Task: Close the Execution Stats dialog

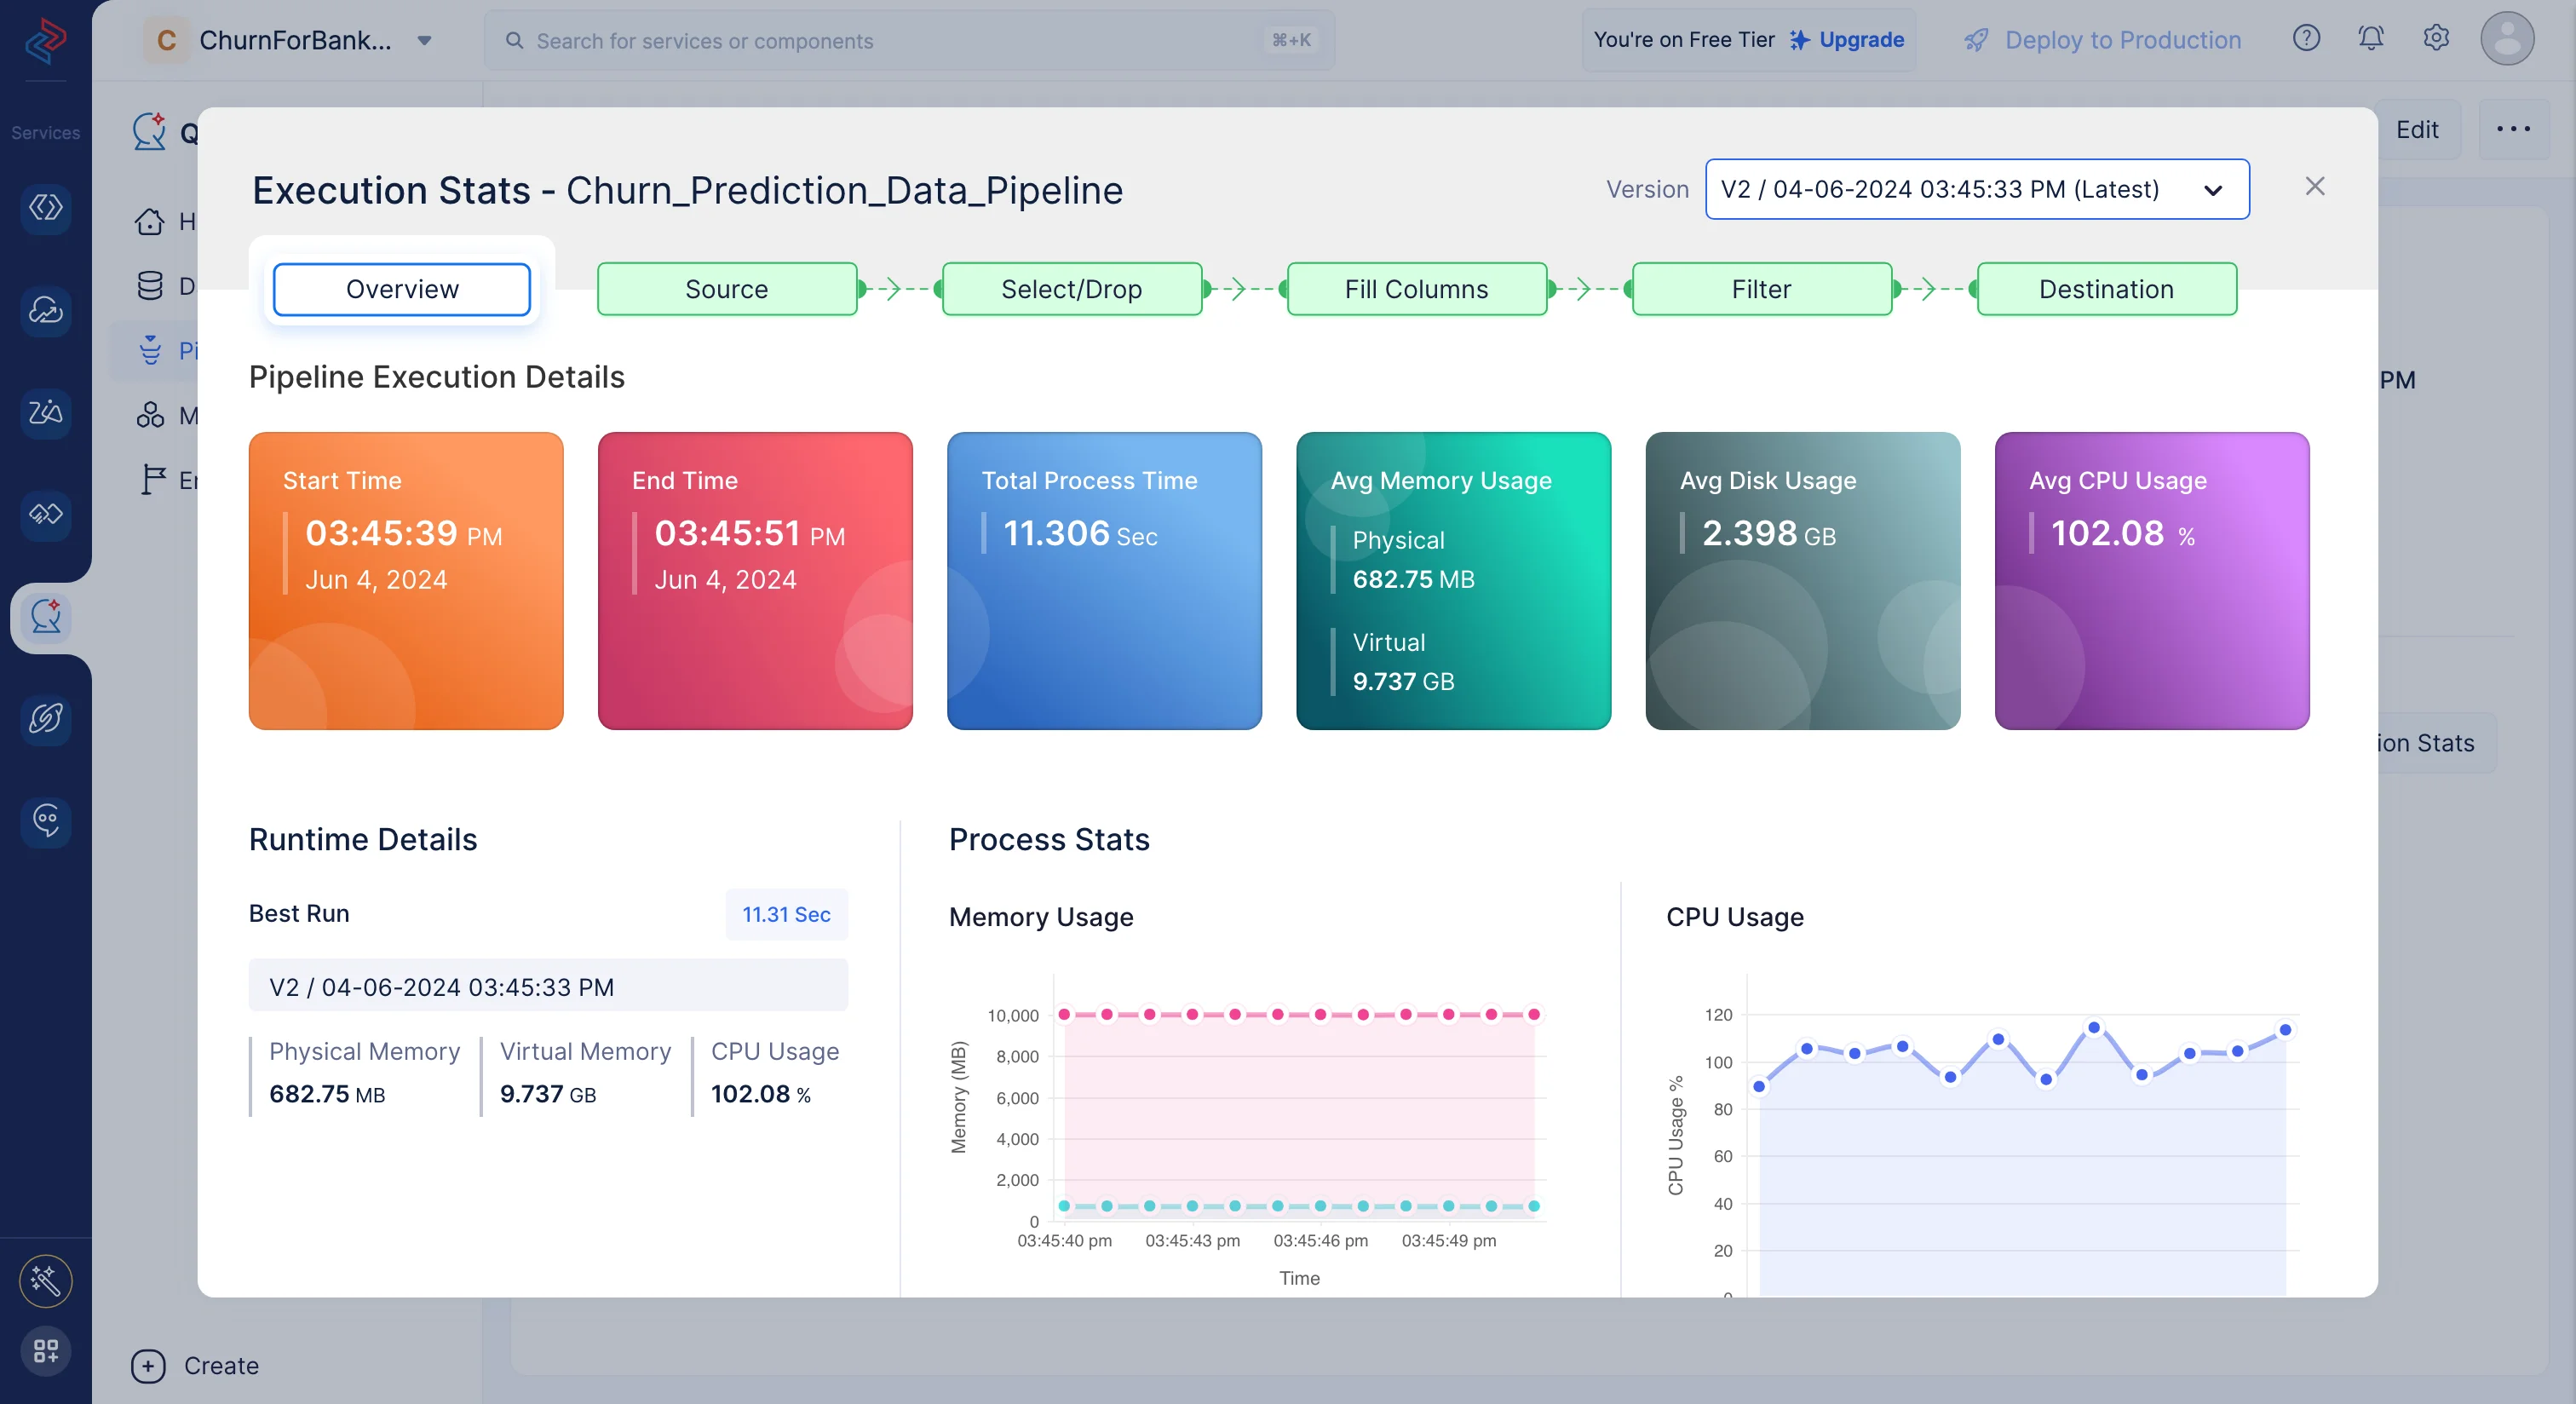Action: tap(2314, 187)
